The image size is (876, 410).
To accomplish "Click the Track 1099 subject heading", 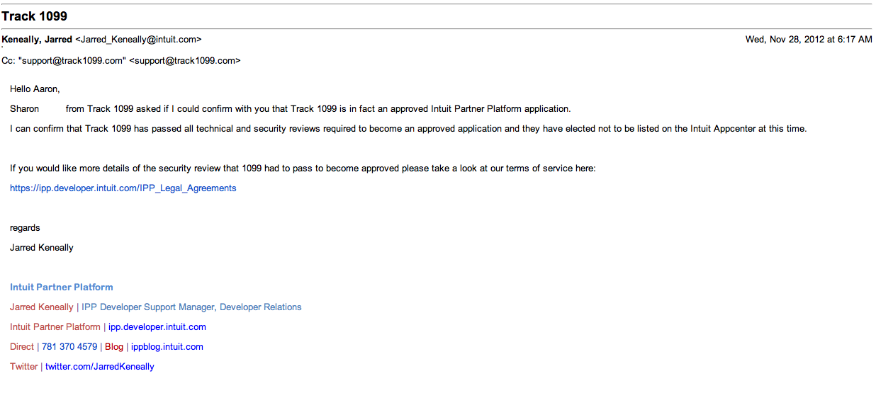I will point(35,16).
